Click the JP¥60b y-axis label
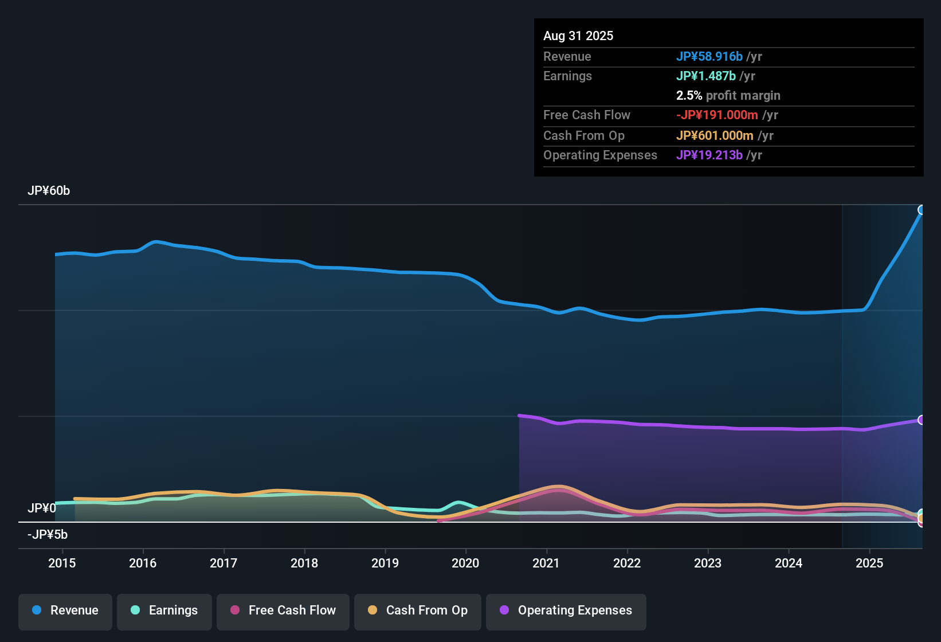Image resolution: width=941 pixels, height=642 pixels. (x=49, y=191)
